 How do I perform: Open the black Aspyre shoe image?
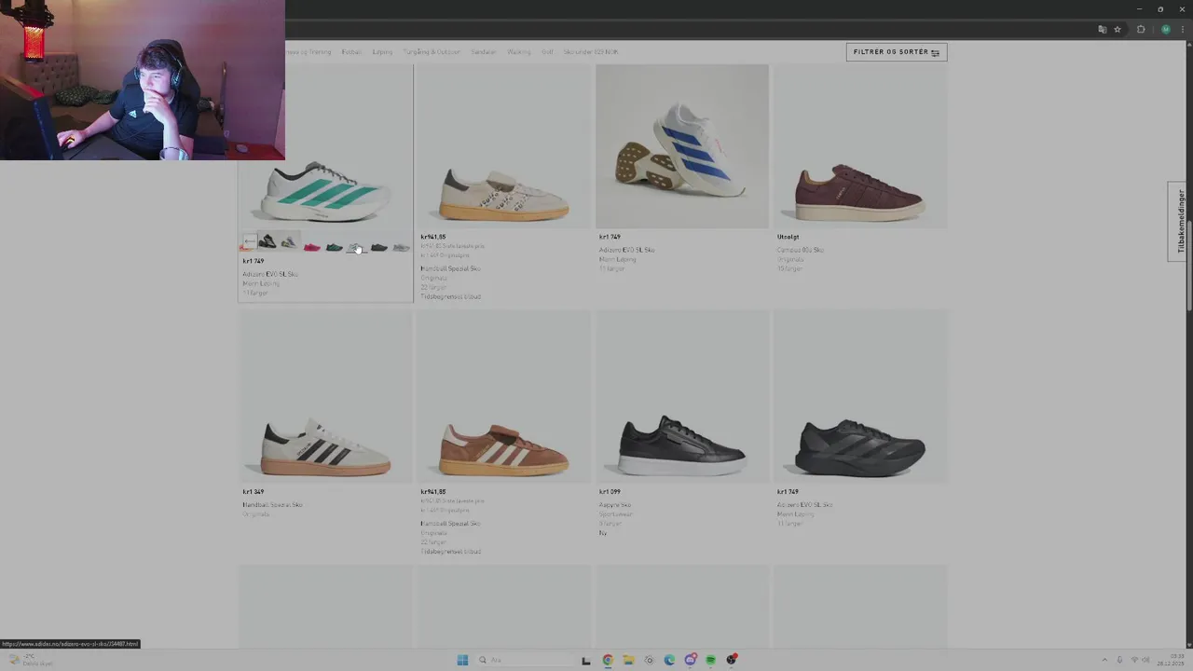point(682,397)
